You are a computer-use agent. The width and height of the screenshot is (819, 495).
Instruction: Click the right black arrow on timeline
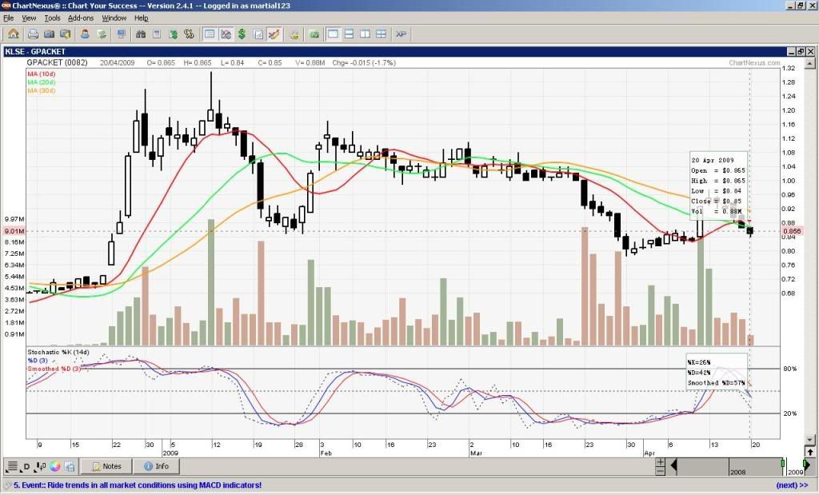coord(806,465)
